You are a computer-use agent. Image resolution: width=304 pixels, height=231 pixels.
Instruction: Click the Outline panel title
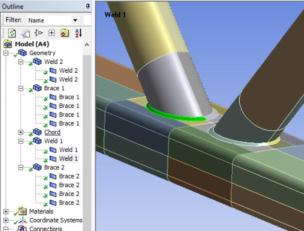[13, 7]
